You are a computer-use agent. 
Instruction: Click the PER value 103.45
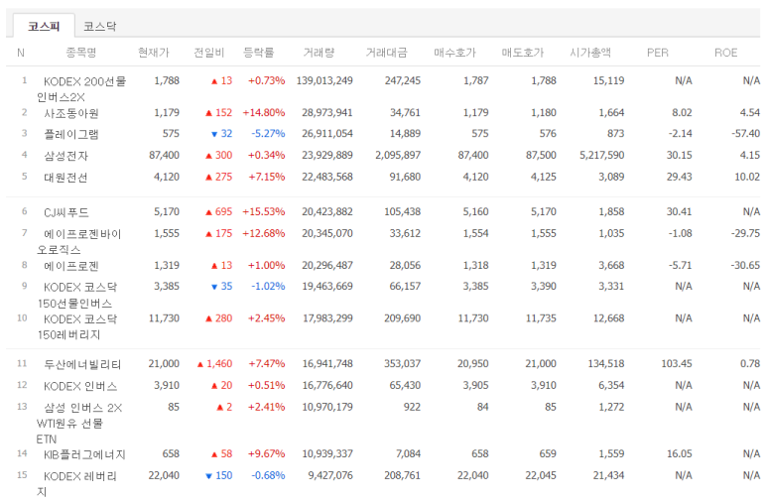pos(677,363)
